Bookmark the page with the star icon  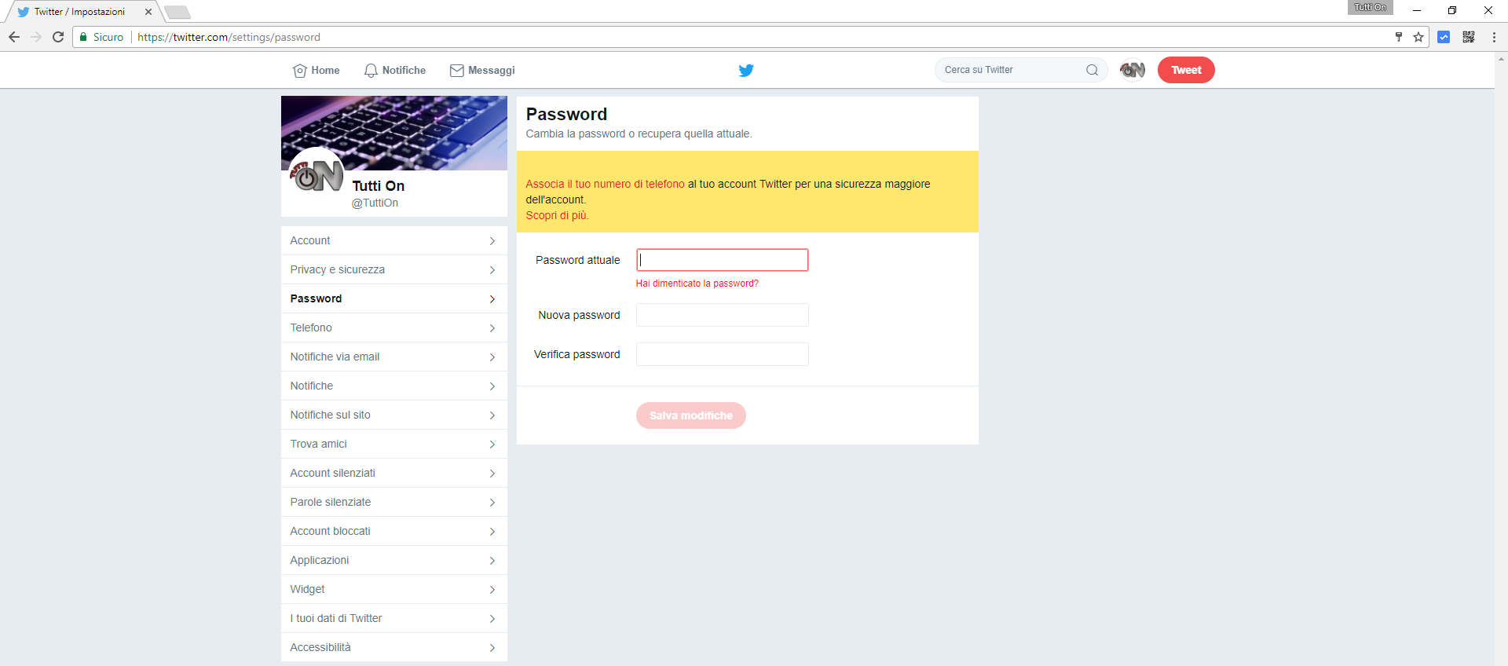coord(1418,37)
